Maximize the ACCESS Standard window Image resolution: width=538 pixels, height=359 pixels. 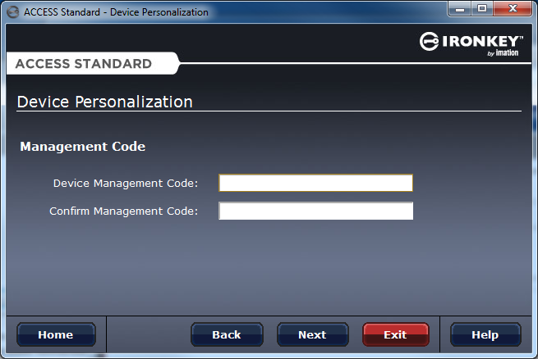pos(482,9)
